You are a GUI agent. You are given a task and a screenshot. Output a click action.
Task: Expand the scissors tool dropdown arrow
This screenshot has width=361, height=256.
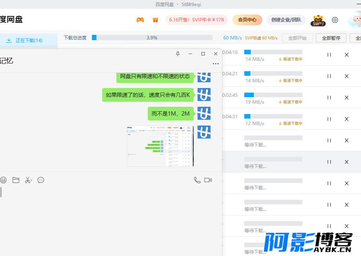[31, 180]
